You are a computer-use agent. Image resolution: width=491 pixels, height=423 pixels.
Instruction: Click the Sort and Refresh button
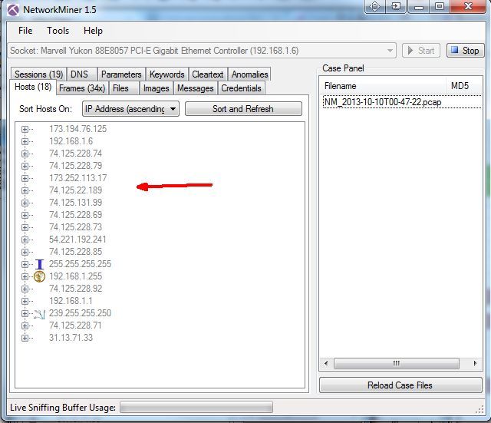point(242,109)
